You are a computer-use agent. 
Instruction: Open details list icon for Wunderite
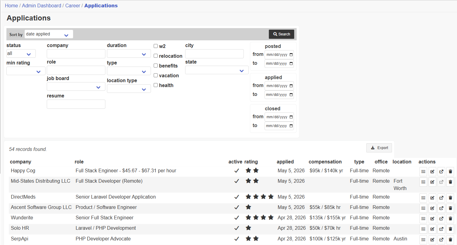click(x=423, y=219)
